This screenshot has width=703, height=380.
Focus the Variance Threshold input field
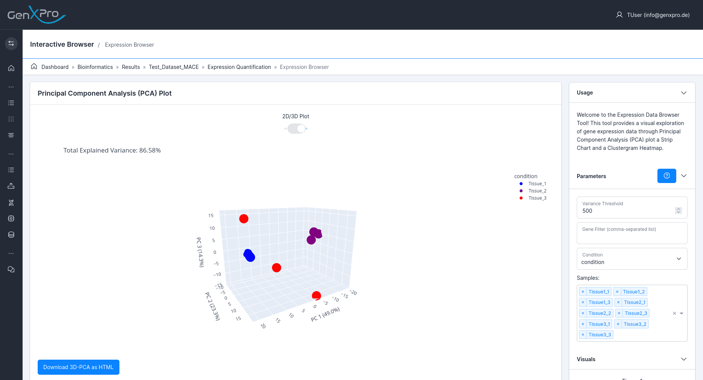[632, 208]
